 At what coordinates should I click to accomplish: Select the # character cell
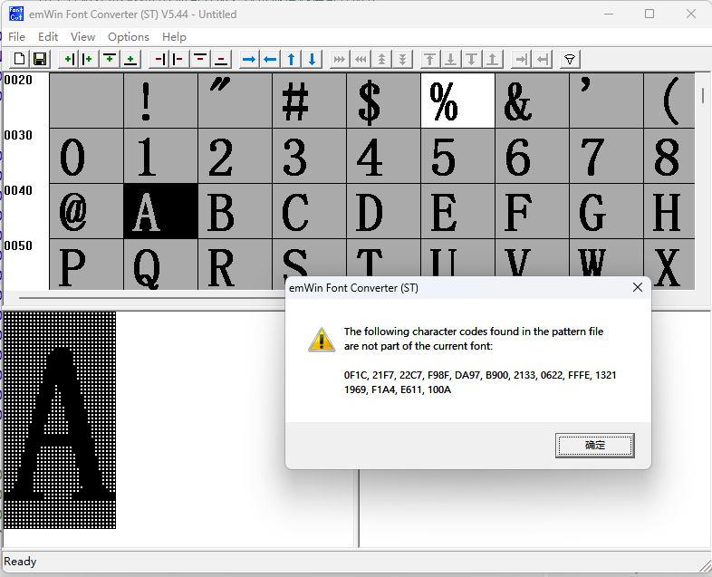pyautogui.click(x=309, y=101)
